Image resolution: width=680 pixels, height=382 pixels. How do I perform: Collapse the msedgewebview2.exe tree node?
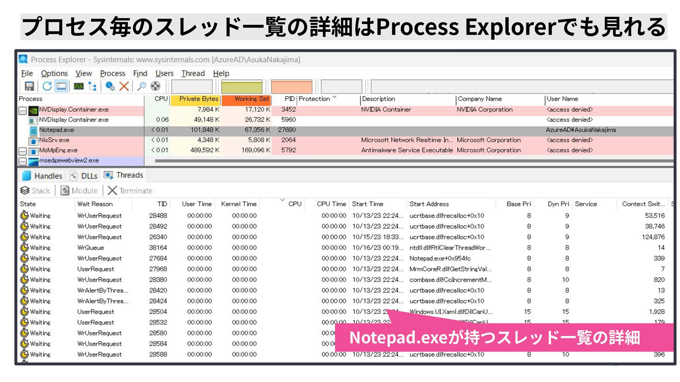(23, 162)
